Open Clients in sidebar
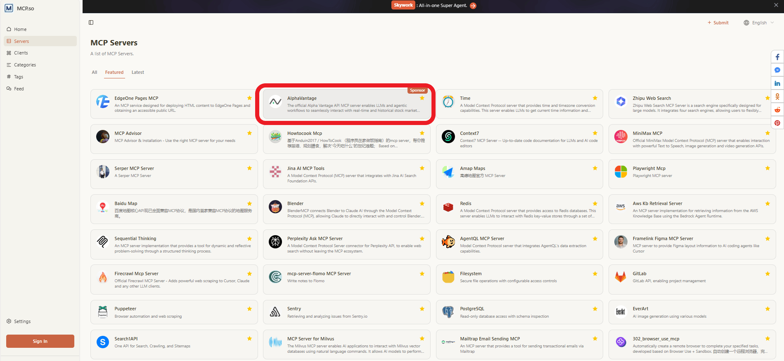Viewport: 784px width, 361px height. tap(40, 53)
